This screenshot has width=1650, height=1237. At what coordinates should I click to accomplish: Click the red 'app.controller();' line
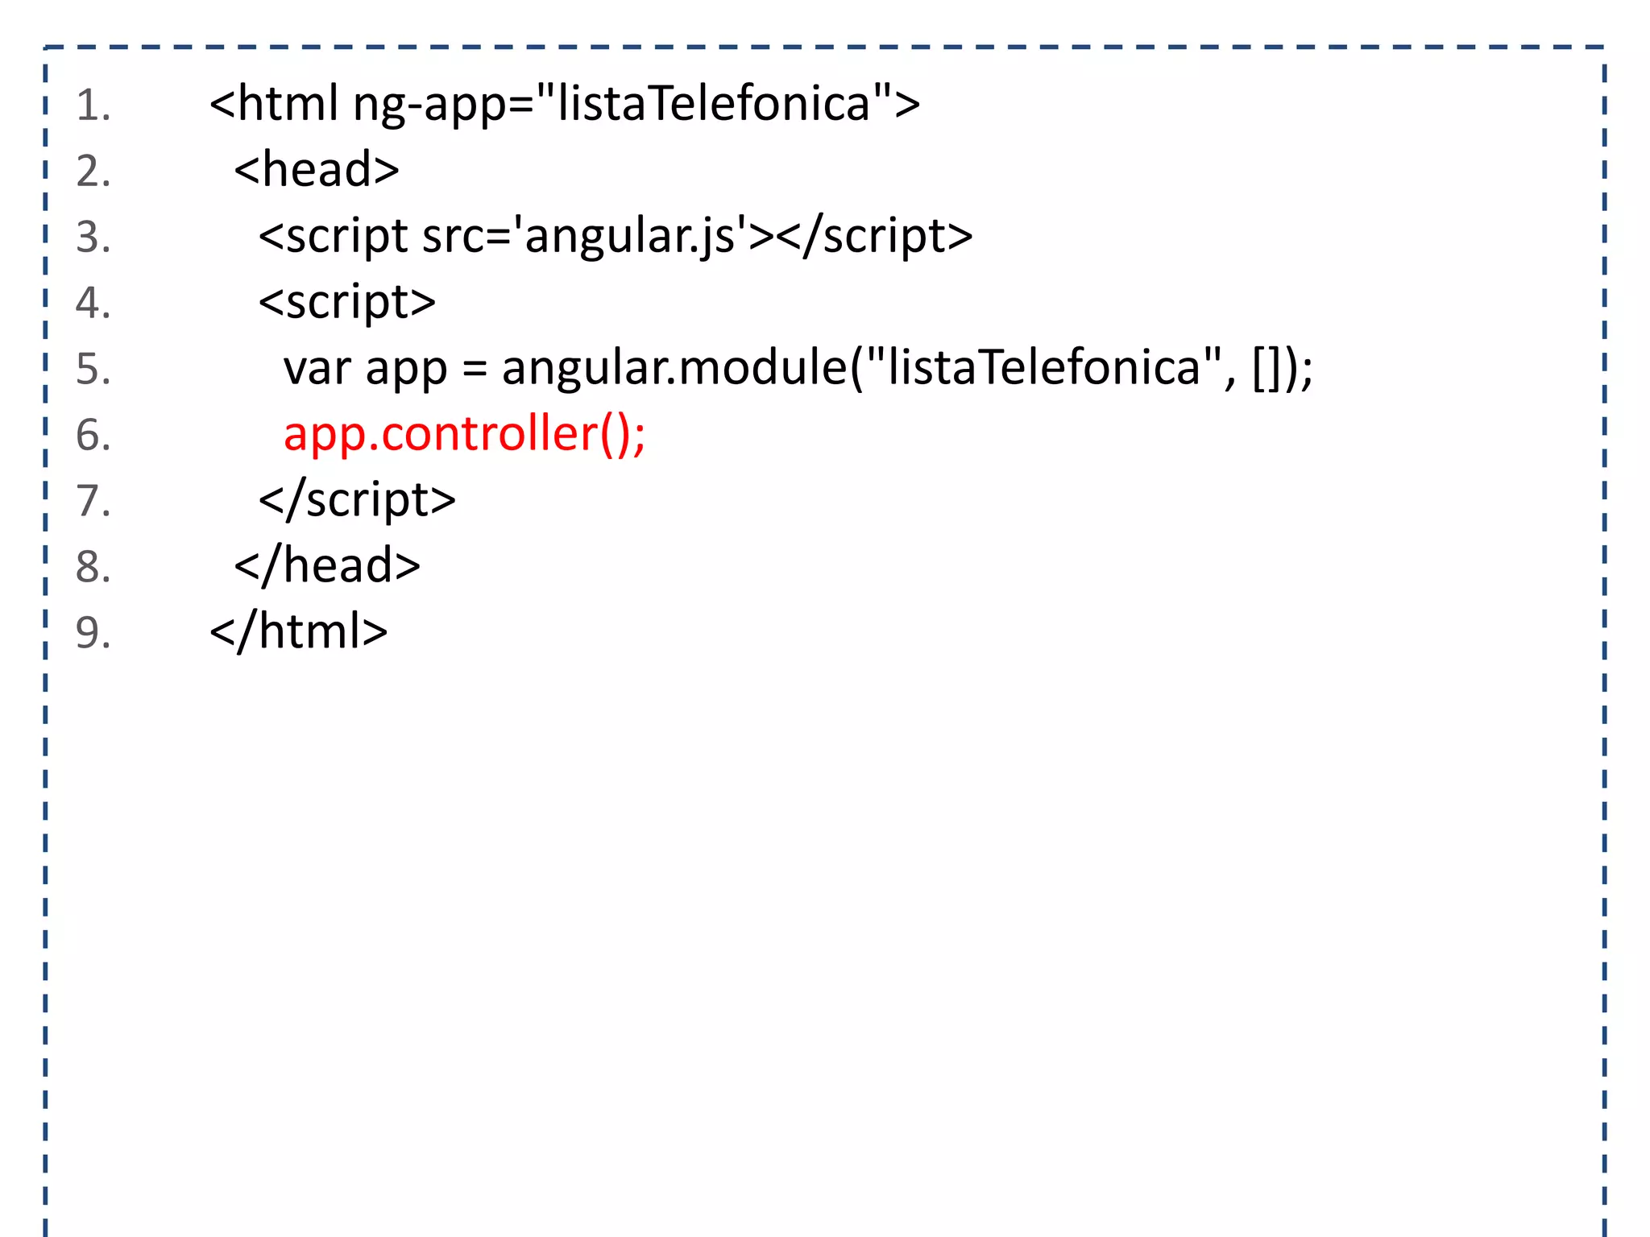464,435
